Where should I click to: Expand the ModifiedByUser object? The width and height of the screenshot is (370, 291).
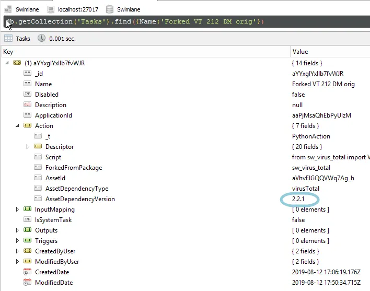17,261
